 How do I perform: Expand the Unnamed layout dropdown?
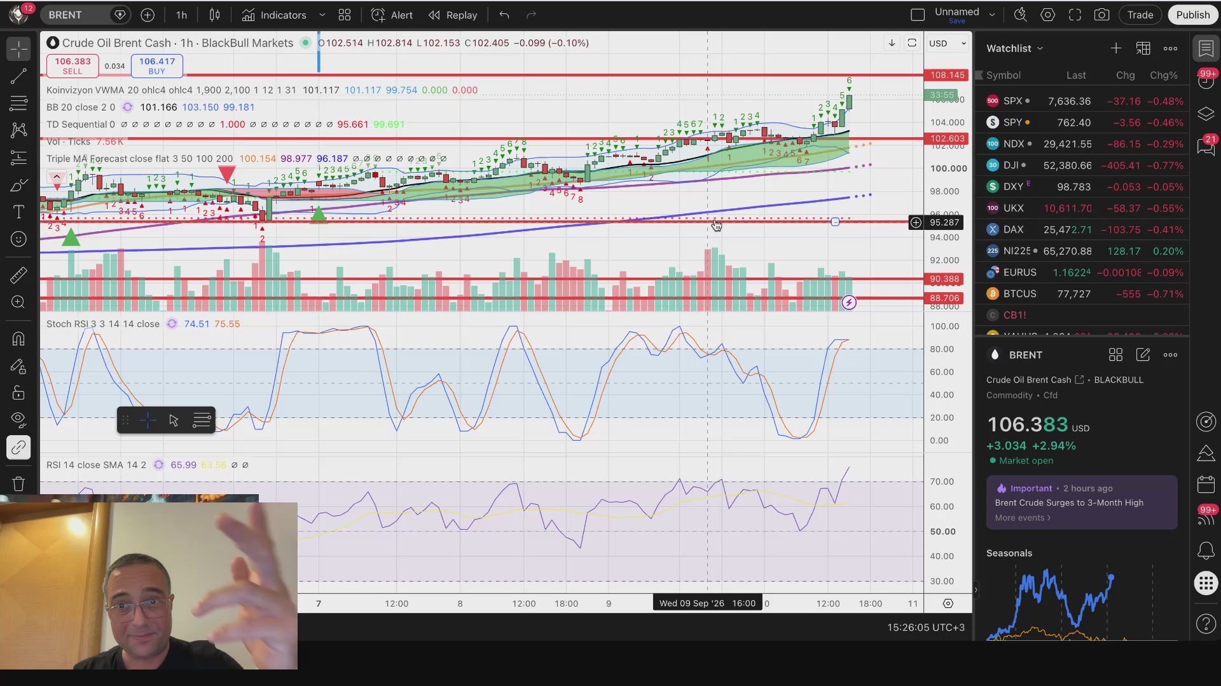992,15
